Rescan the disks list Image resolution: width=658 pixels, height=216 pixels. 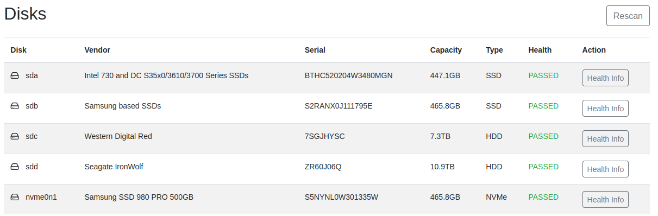coord(628,16)
